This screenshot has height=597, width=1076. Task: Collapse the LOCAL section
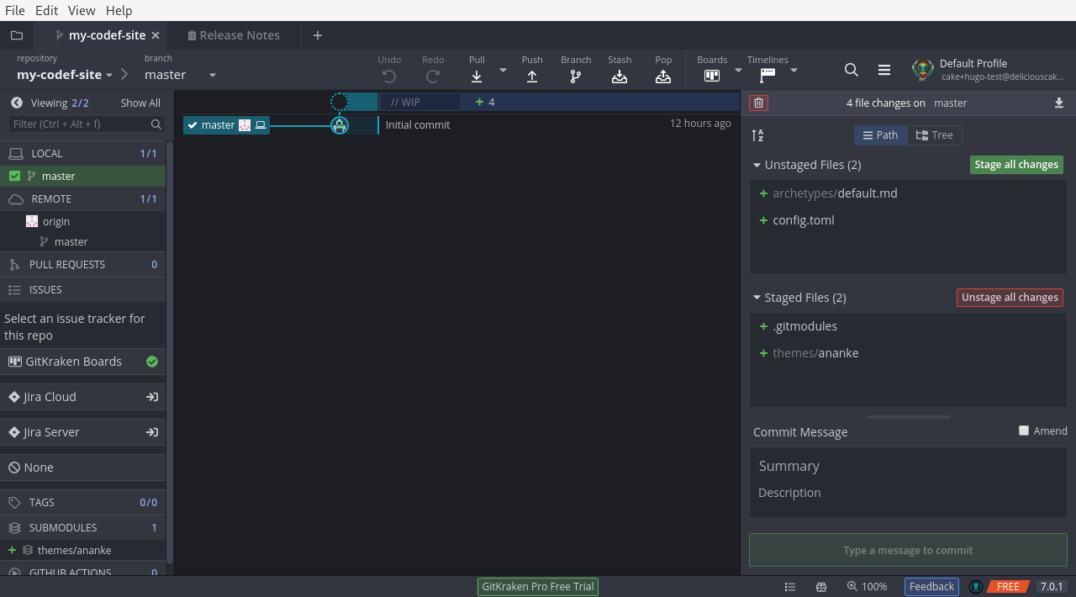82,154
